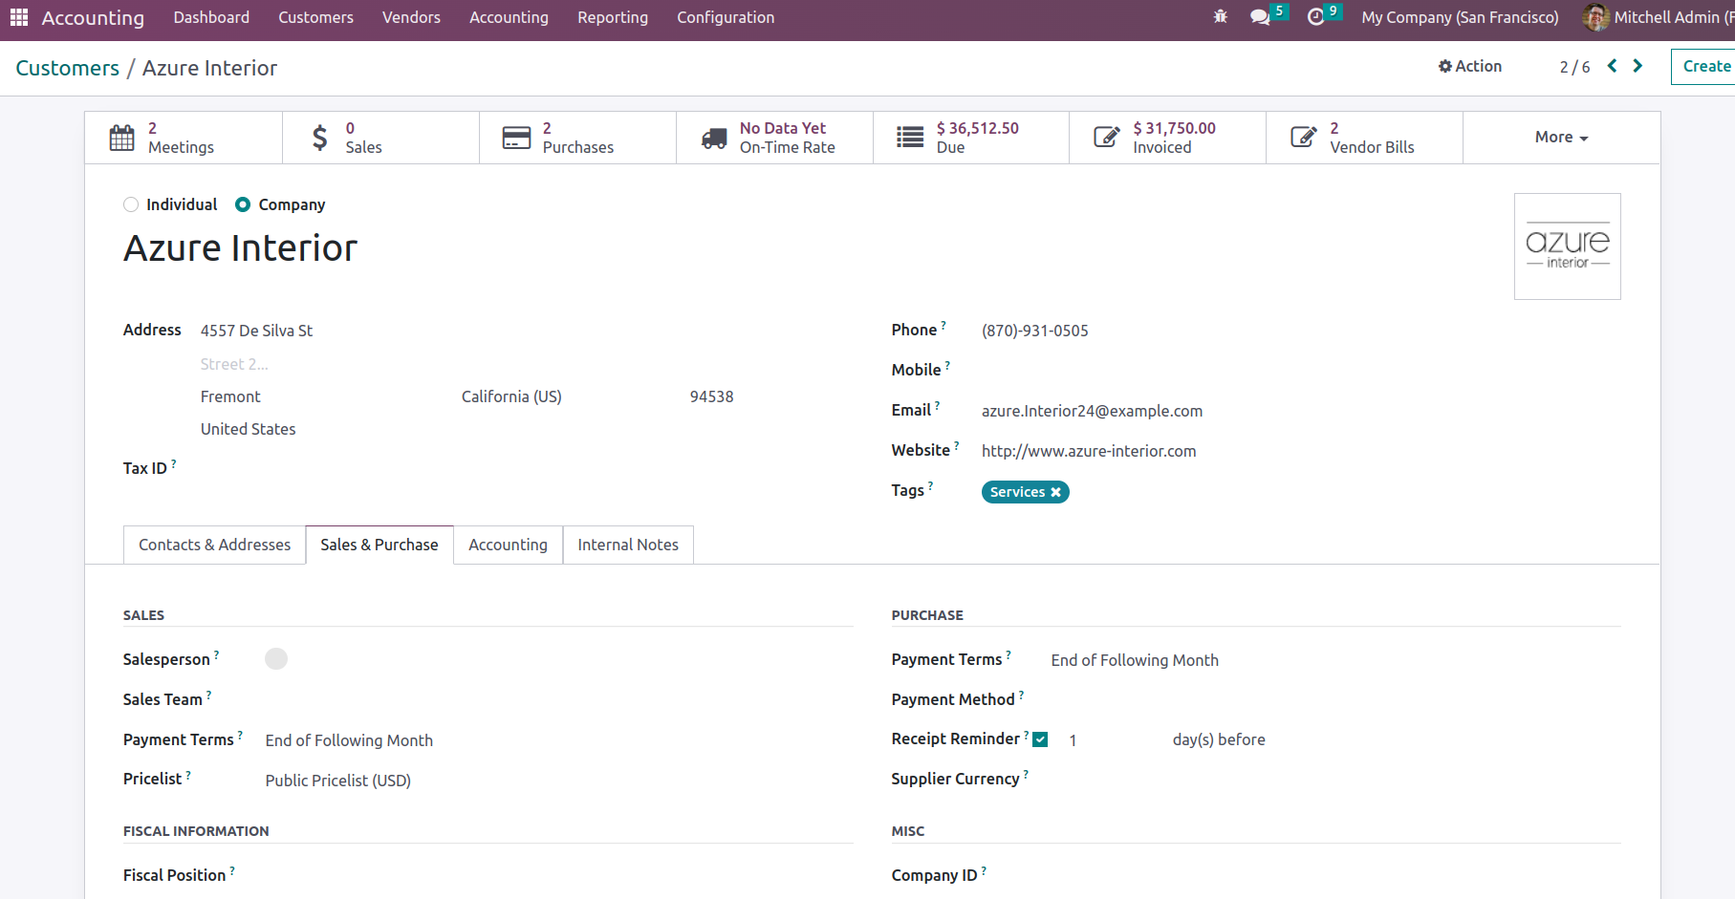The height and width of the screenshot is (899, 1735).
Task: Open the Sales Team dropdown field
Action: click(559, 699)
